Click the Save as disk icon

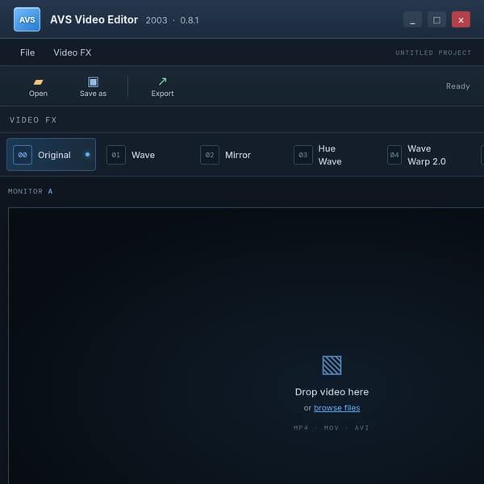coord(93,82)
